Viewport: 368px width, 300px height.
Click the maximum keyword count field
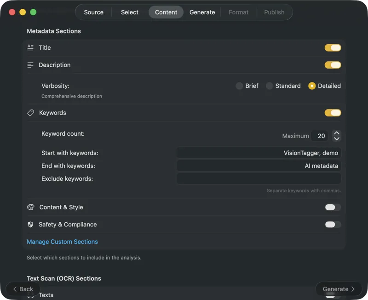319,136
